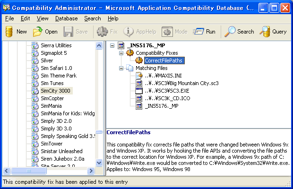Click the app list scroll up arrow
293x189 pixels.
pos(99,45)
